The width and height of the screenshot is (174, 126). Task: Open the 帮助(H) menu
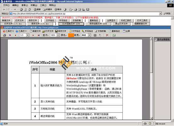pos(52,5)
